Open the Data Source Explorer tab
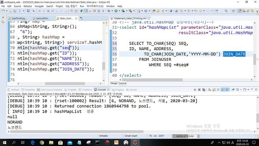Screen dimensions: 259x146 [50, 90]
